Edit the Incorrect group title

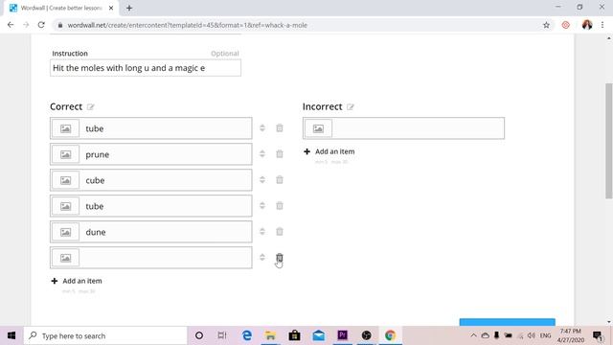coord(351,106)
